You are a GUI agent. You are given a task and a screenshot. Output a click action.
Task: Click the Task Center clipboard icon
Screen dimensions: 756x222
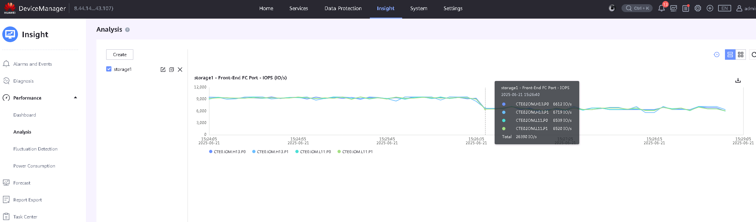6,216
